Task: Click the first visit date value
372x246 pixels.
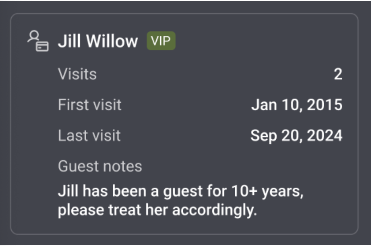Action: point(297,105)
